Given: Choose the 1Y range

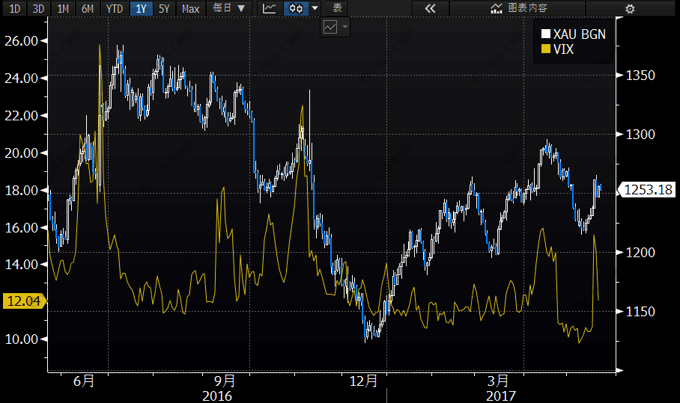Looking at the screenshot, I should (x=142, y=8).
